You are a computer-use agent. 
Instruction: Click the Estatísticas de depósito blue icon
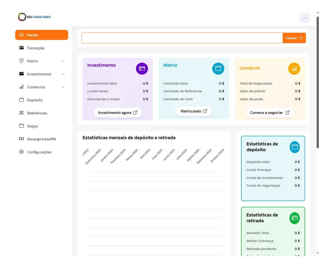[x=294, y=147]
